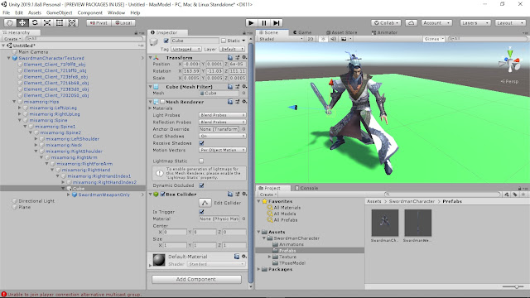The height and width of the screenshot is (298, 530).
Task: Toggle Mesh Renderer enabled checkbox
Action: [162, 102]
